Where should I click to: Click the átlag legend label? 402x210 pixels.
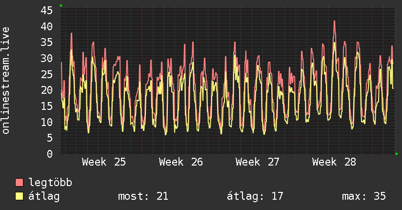pos(44,196)
